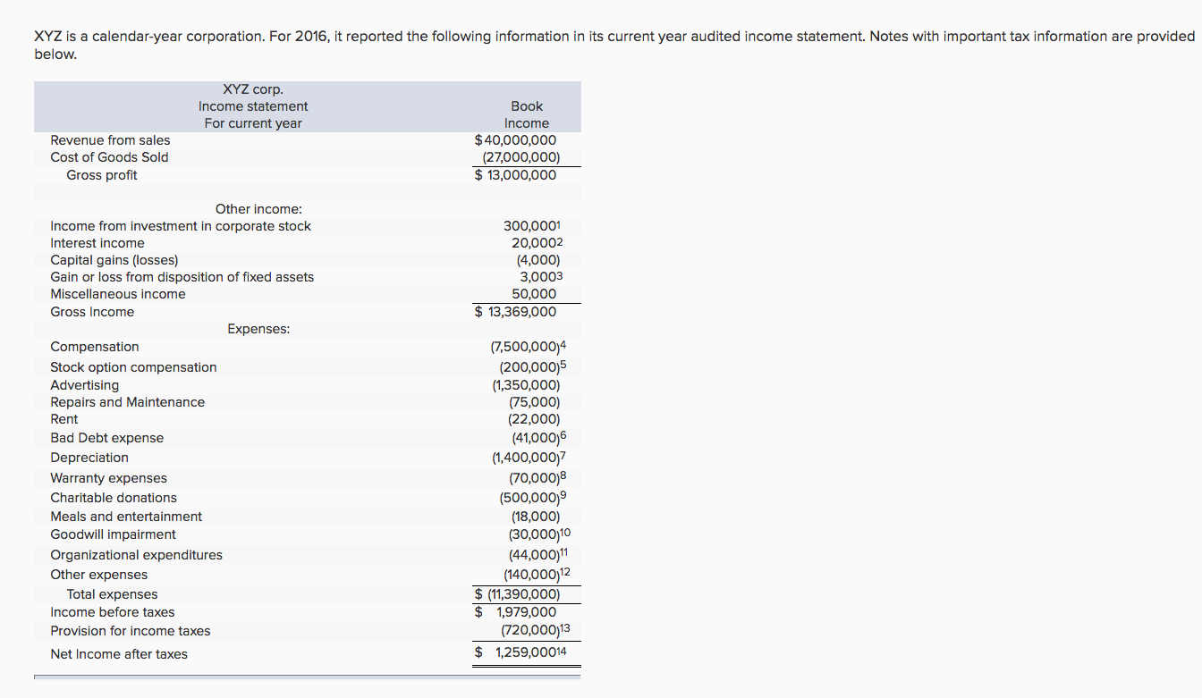Click footnote 14 next to Net Income
This screenshot has width=1202, height=698.
[x=563, y=651]
